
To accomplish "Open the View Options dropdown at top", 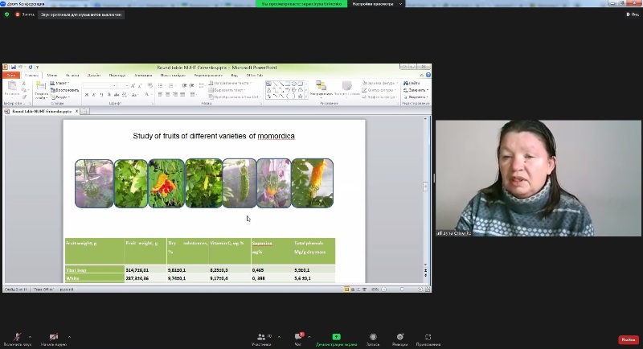I will 374,4.
